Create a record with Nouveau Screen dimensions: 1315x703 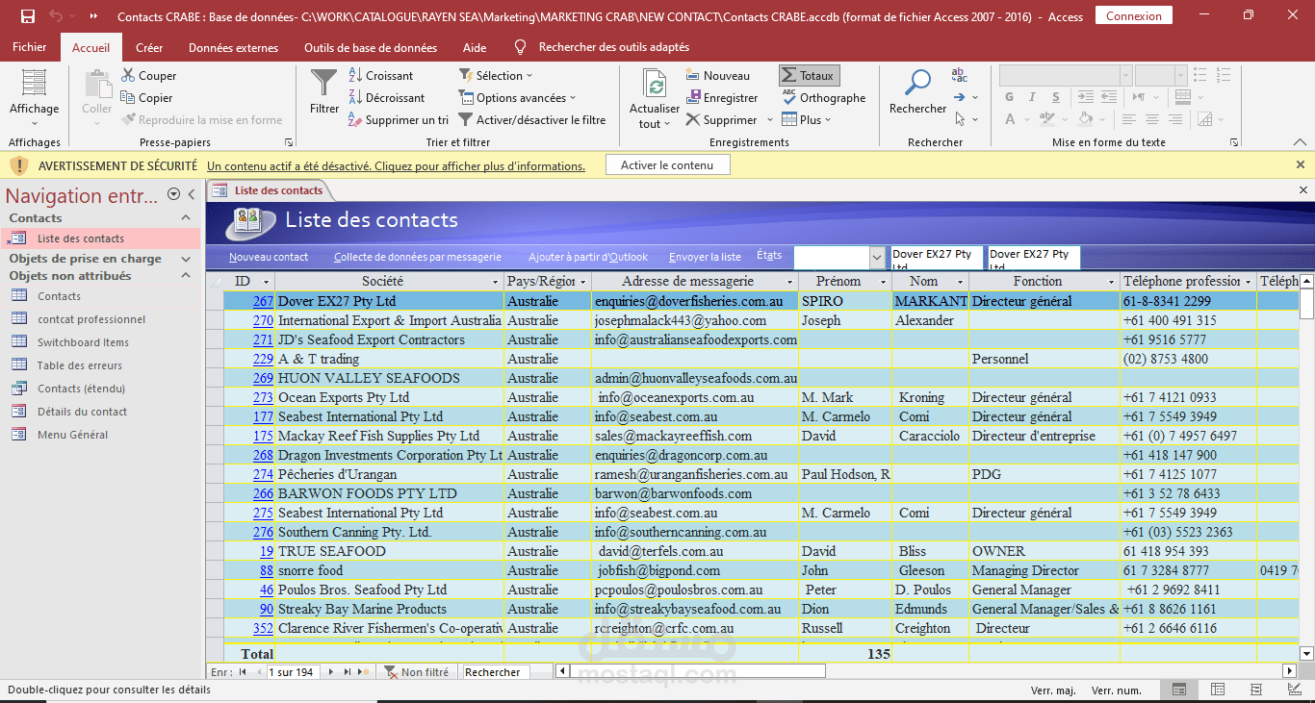coord(718,76)
